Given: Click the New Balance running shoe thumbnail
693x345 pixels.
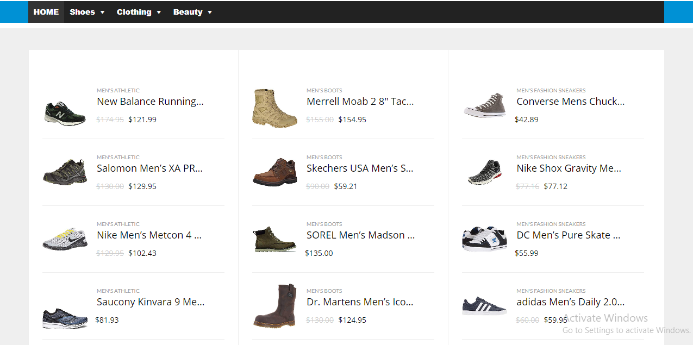Looking at the screenshot, I should pyautogui.click(x=65, y=112).
